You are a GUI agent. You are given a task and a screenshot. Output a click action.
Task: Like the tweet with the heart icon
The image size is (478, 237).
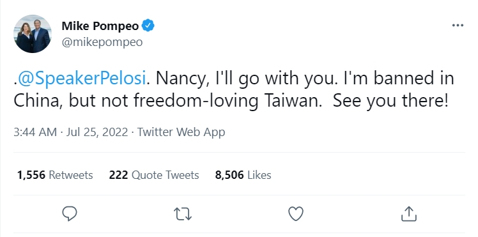[296, 214]
